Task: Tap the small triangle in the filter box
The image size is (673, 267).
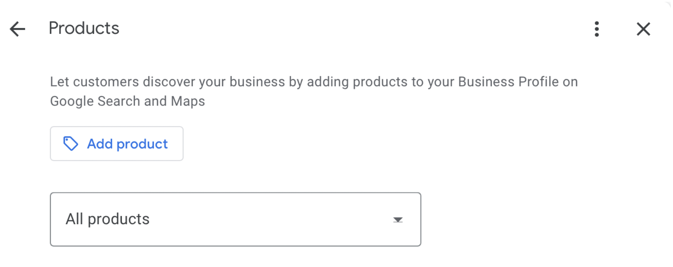Action: click(x=398, y=220)
